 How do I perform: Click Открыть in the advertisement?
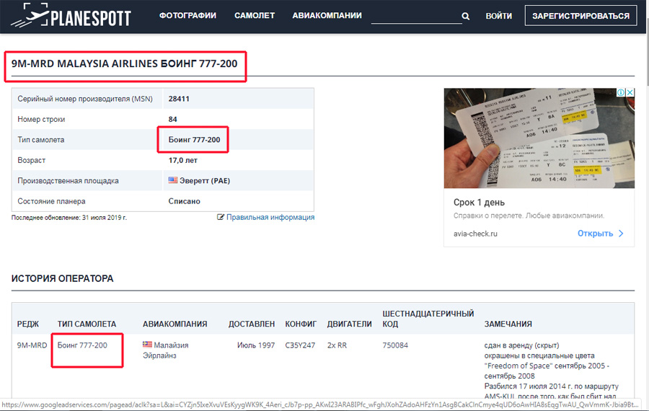pos(600,234)
